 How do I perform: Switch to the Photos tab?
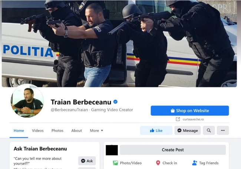[x=57, y=131]
